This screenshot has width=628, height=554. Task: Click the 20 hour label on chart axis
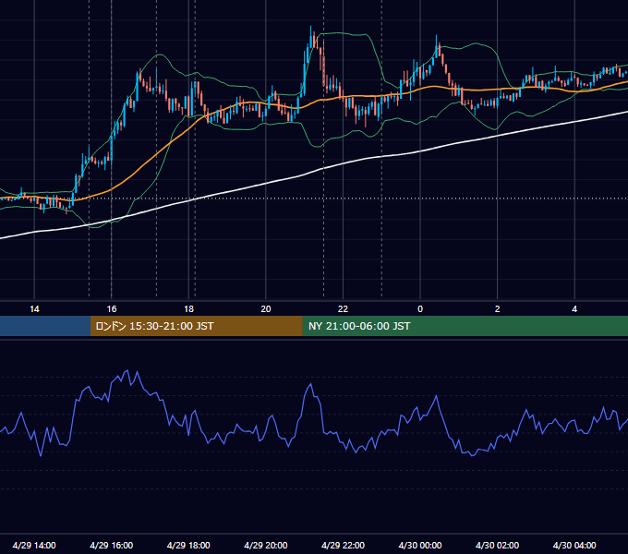(x=266, y=309)
